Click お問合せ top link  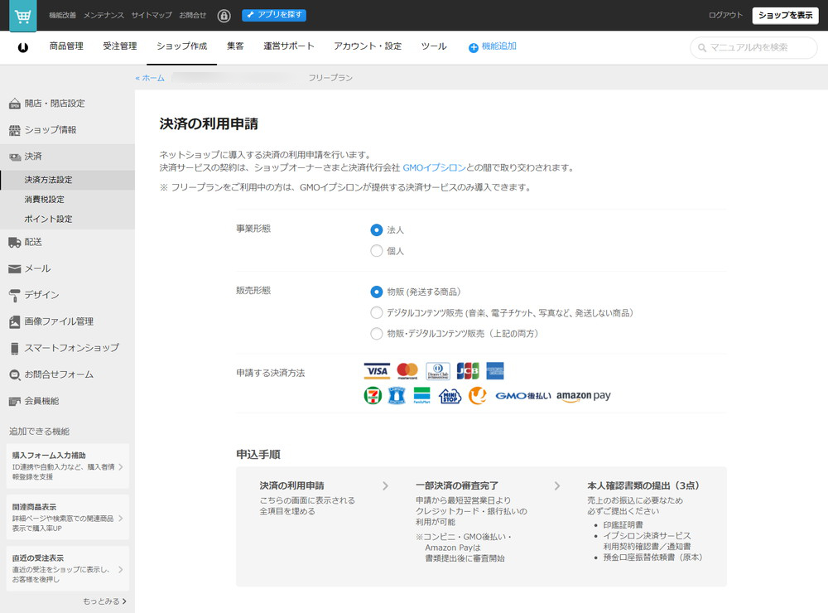192,15
